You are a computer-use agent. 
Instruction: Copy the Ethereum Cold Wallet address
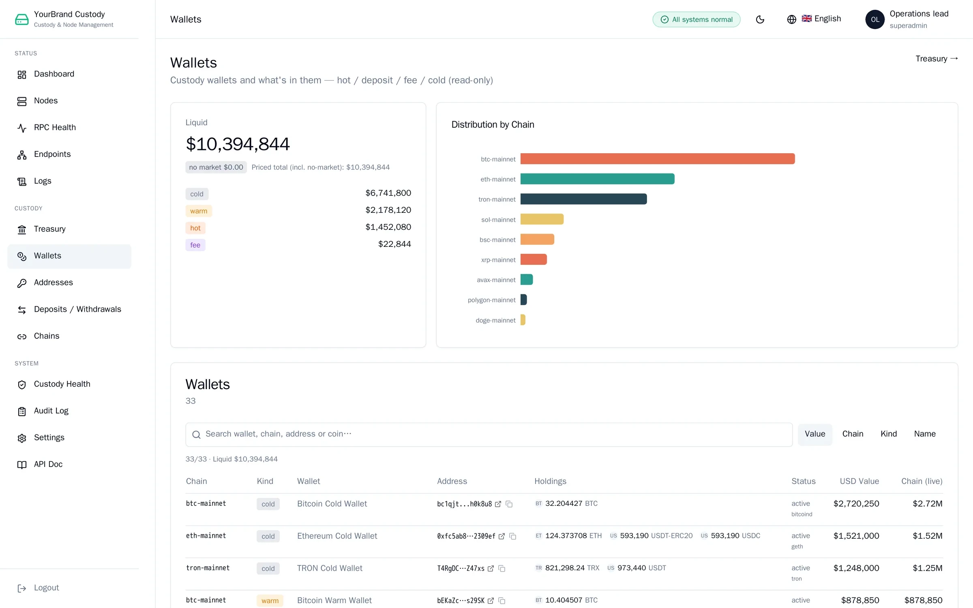pos(512,536)
